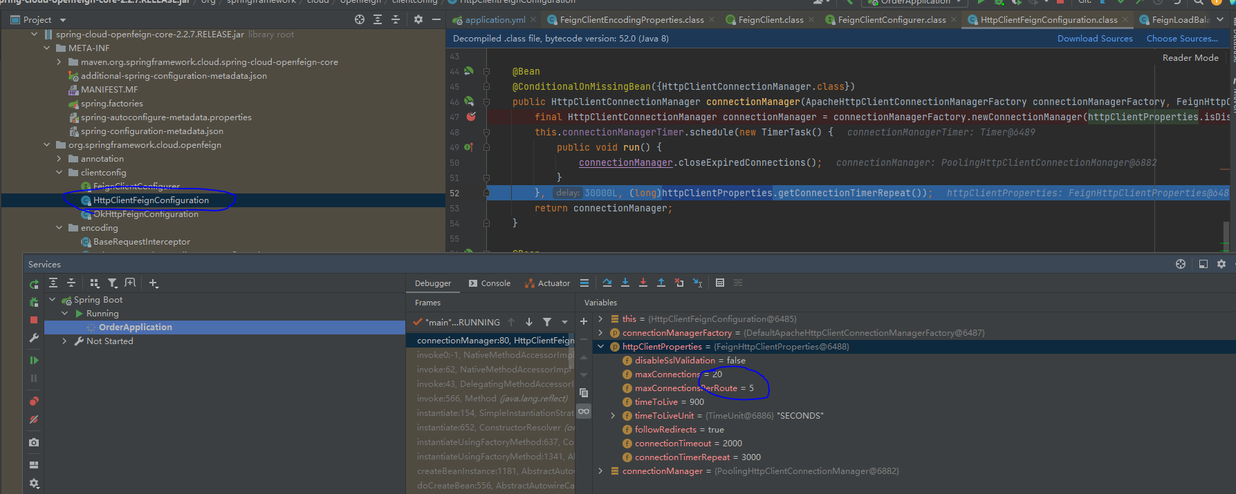Image resolution: width=1236 pixels, height=494 pixels.
Task: Toggle the bean gutter icon on line 44
Action: point(469,71)
